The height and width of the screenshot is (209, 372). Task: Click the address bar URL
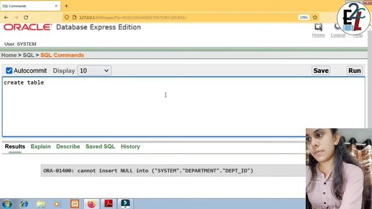click(x=133, y=17)
